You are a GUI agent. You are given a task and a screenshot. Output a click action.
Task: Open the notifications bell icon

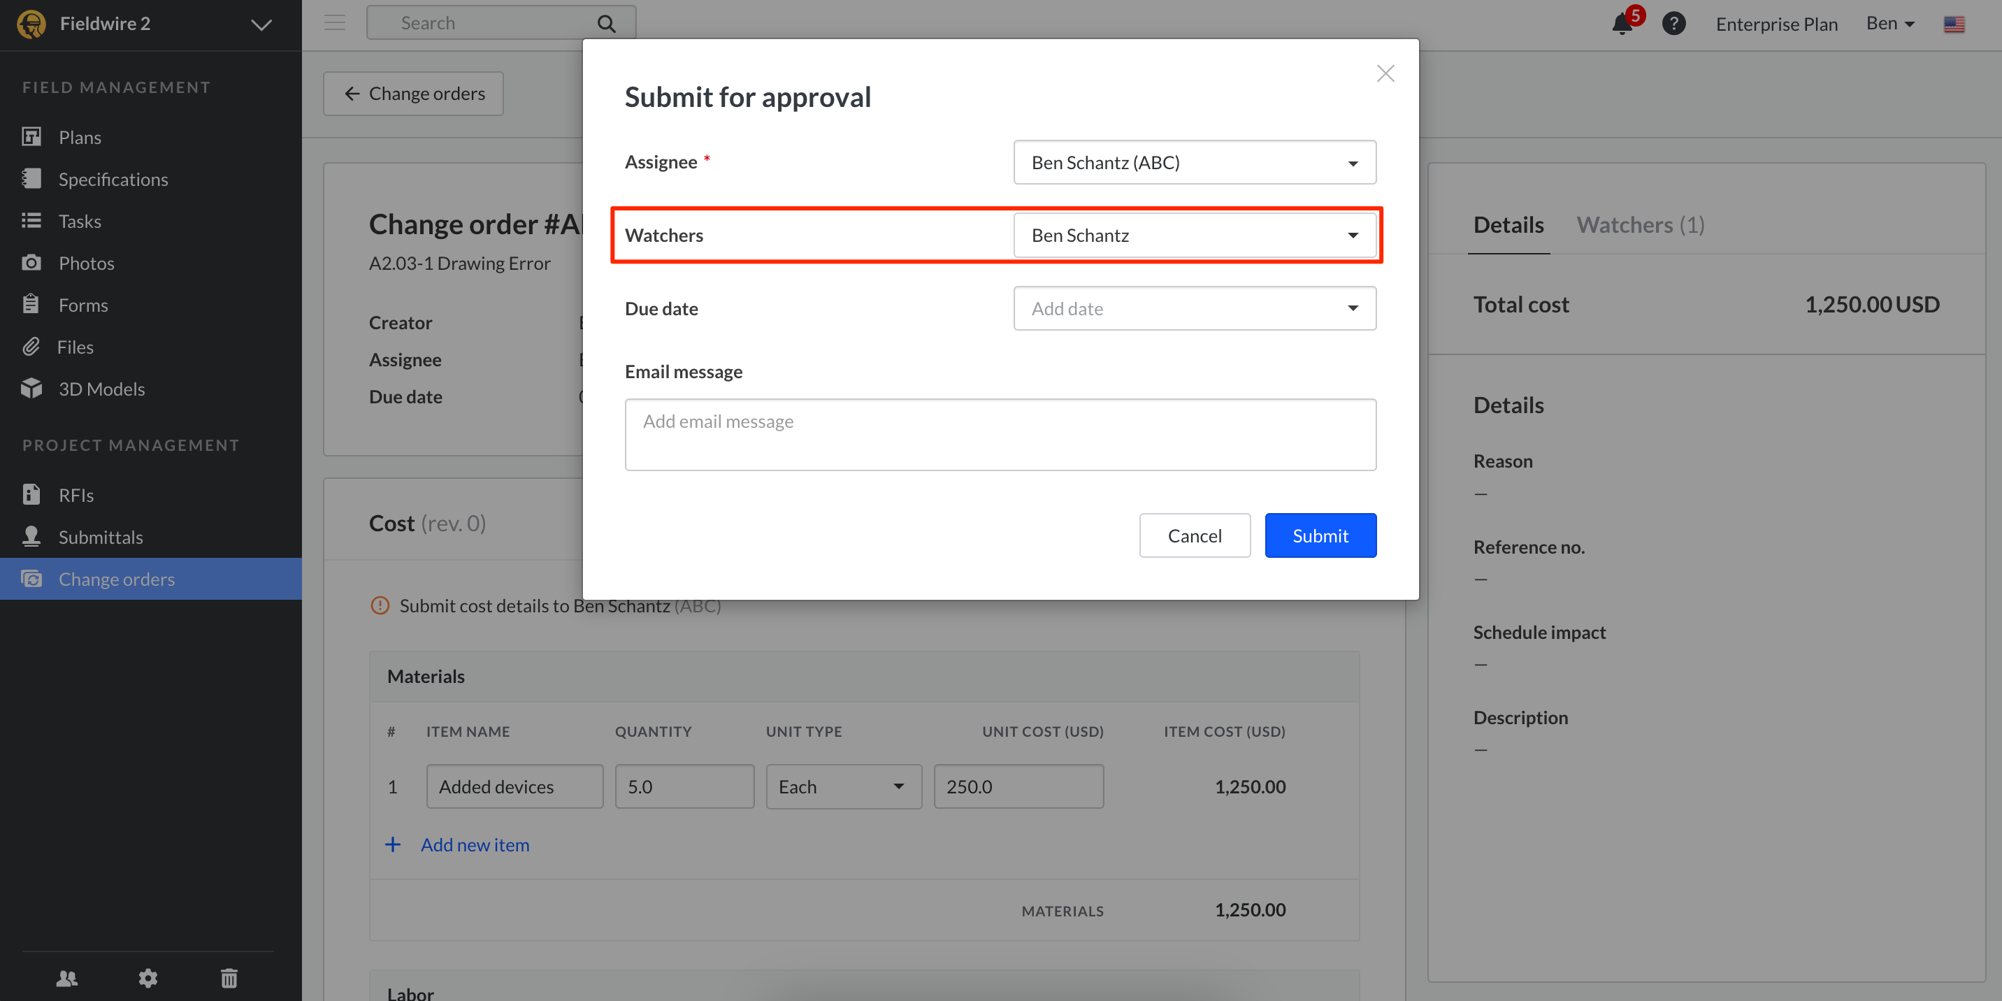1622,24
